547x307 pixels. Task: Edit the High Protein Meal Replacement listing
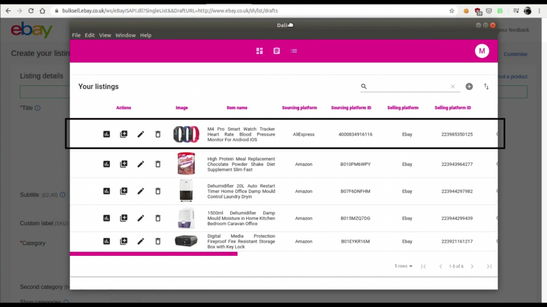(140, 164)
